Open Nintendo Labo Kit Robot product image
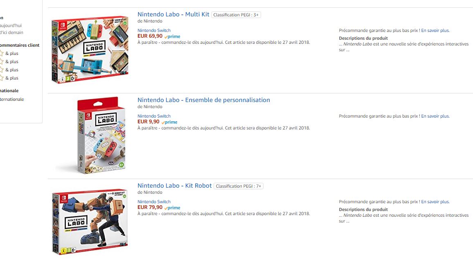 pos(90,222)
